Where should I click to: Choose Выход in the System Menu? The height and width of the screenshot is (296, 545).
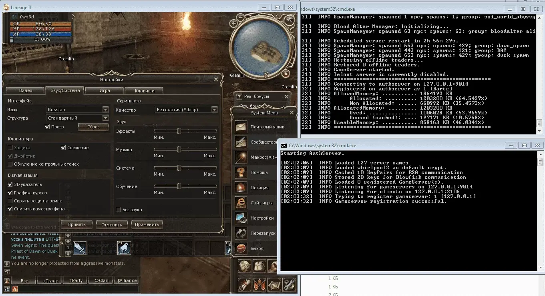click(x=256, y=248)
